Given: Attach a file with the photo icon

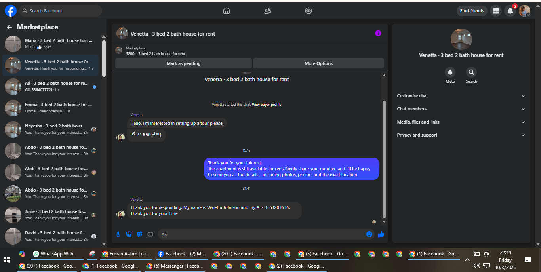Looking at the screenshot, I should [129, 234].
